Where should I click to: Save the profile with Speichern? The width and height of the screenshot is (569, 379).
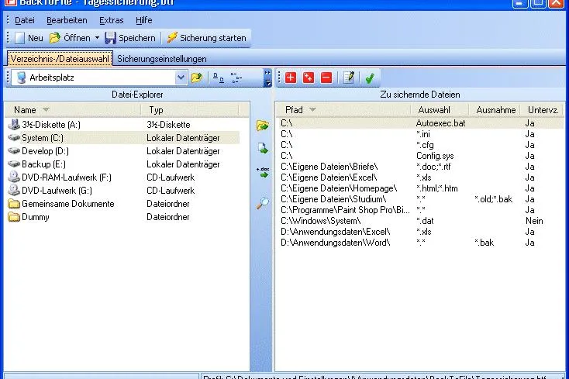point(130,38)
